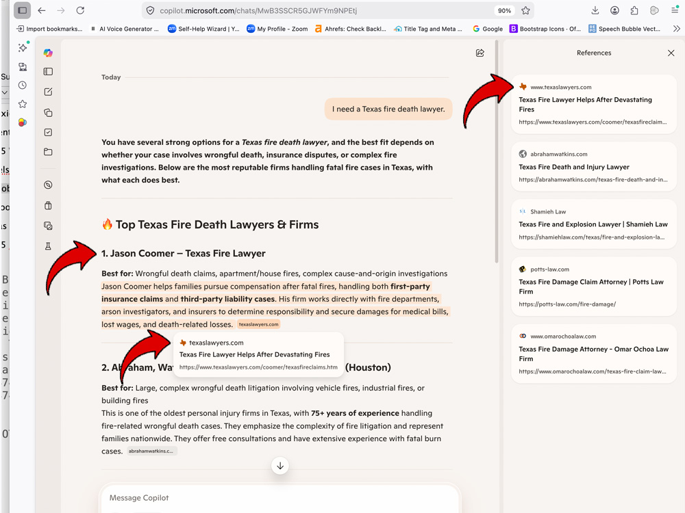This screenshot has height=513, width=685.
Task: Open the Copilot pages stacked icon
Action: click(48, 113)
